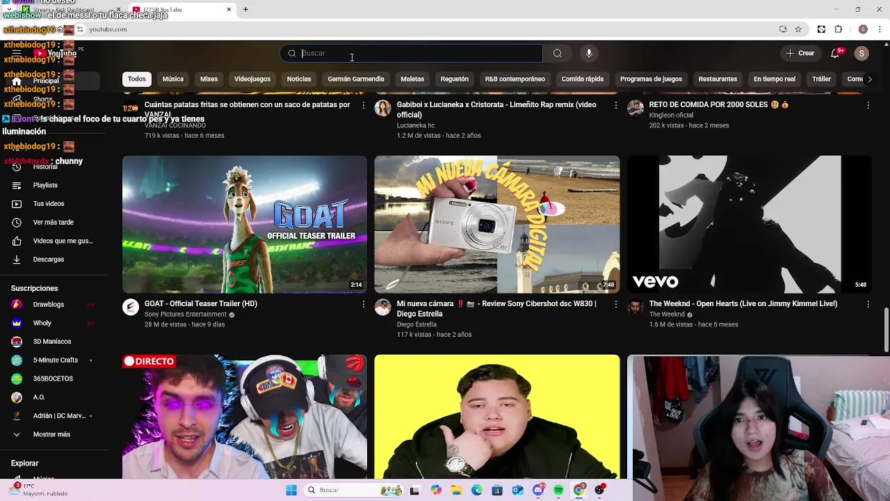Open Sony Pictures Entertainment channel link
Image resolution: width=890 pixels, height=501 pixels.
coord(186,315)
